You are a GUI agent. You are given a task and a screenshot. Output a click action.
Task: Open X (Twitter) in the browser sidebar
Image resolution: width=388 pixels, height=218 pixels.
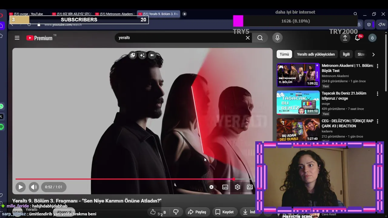[x=2, y=117]
